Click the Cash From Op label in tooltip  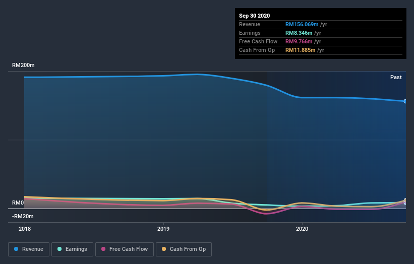tap(257, 50)
